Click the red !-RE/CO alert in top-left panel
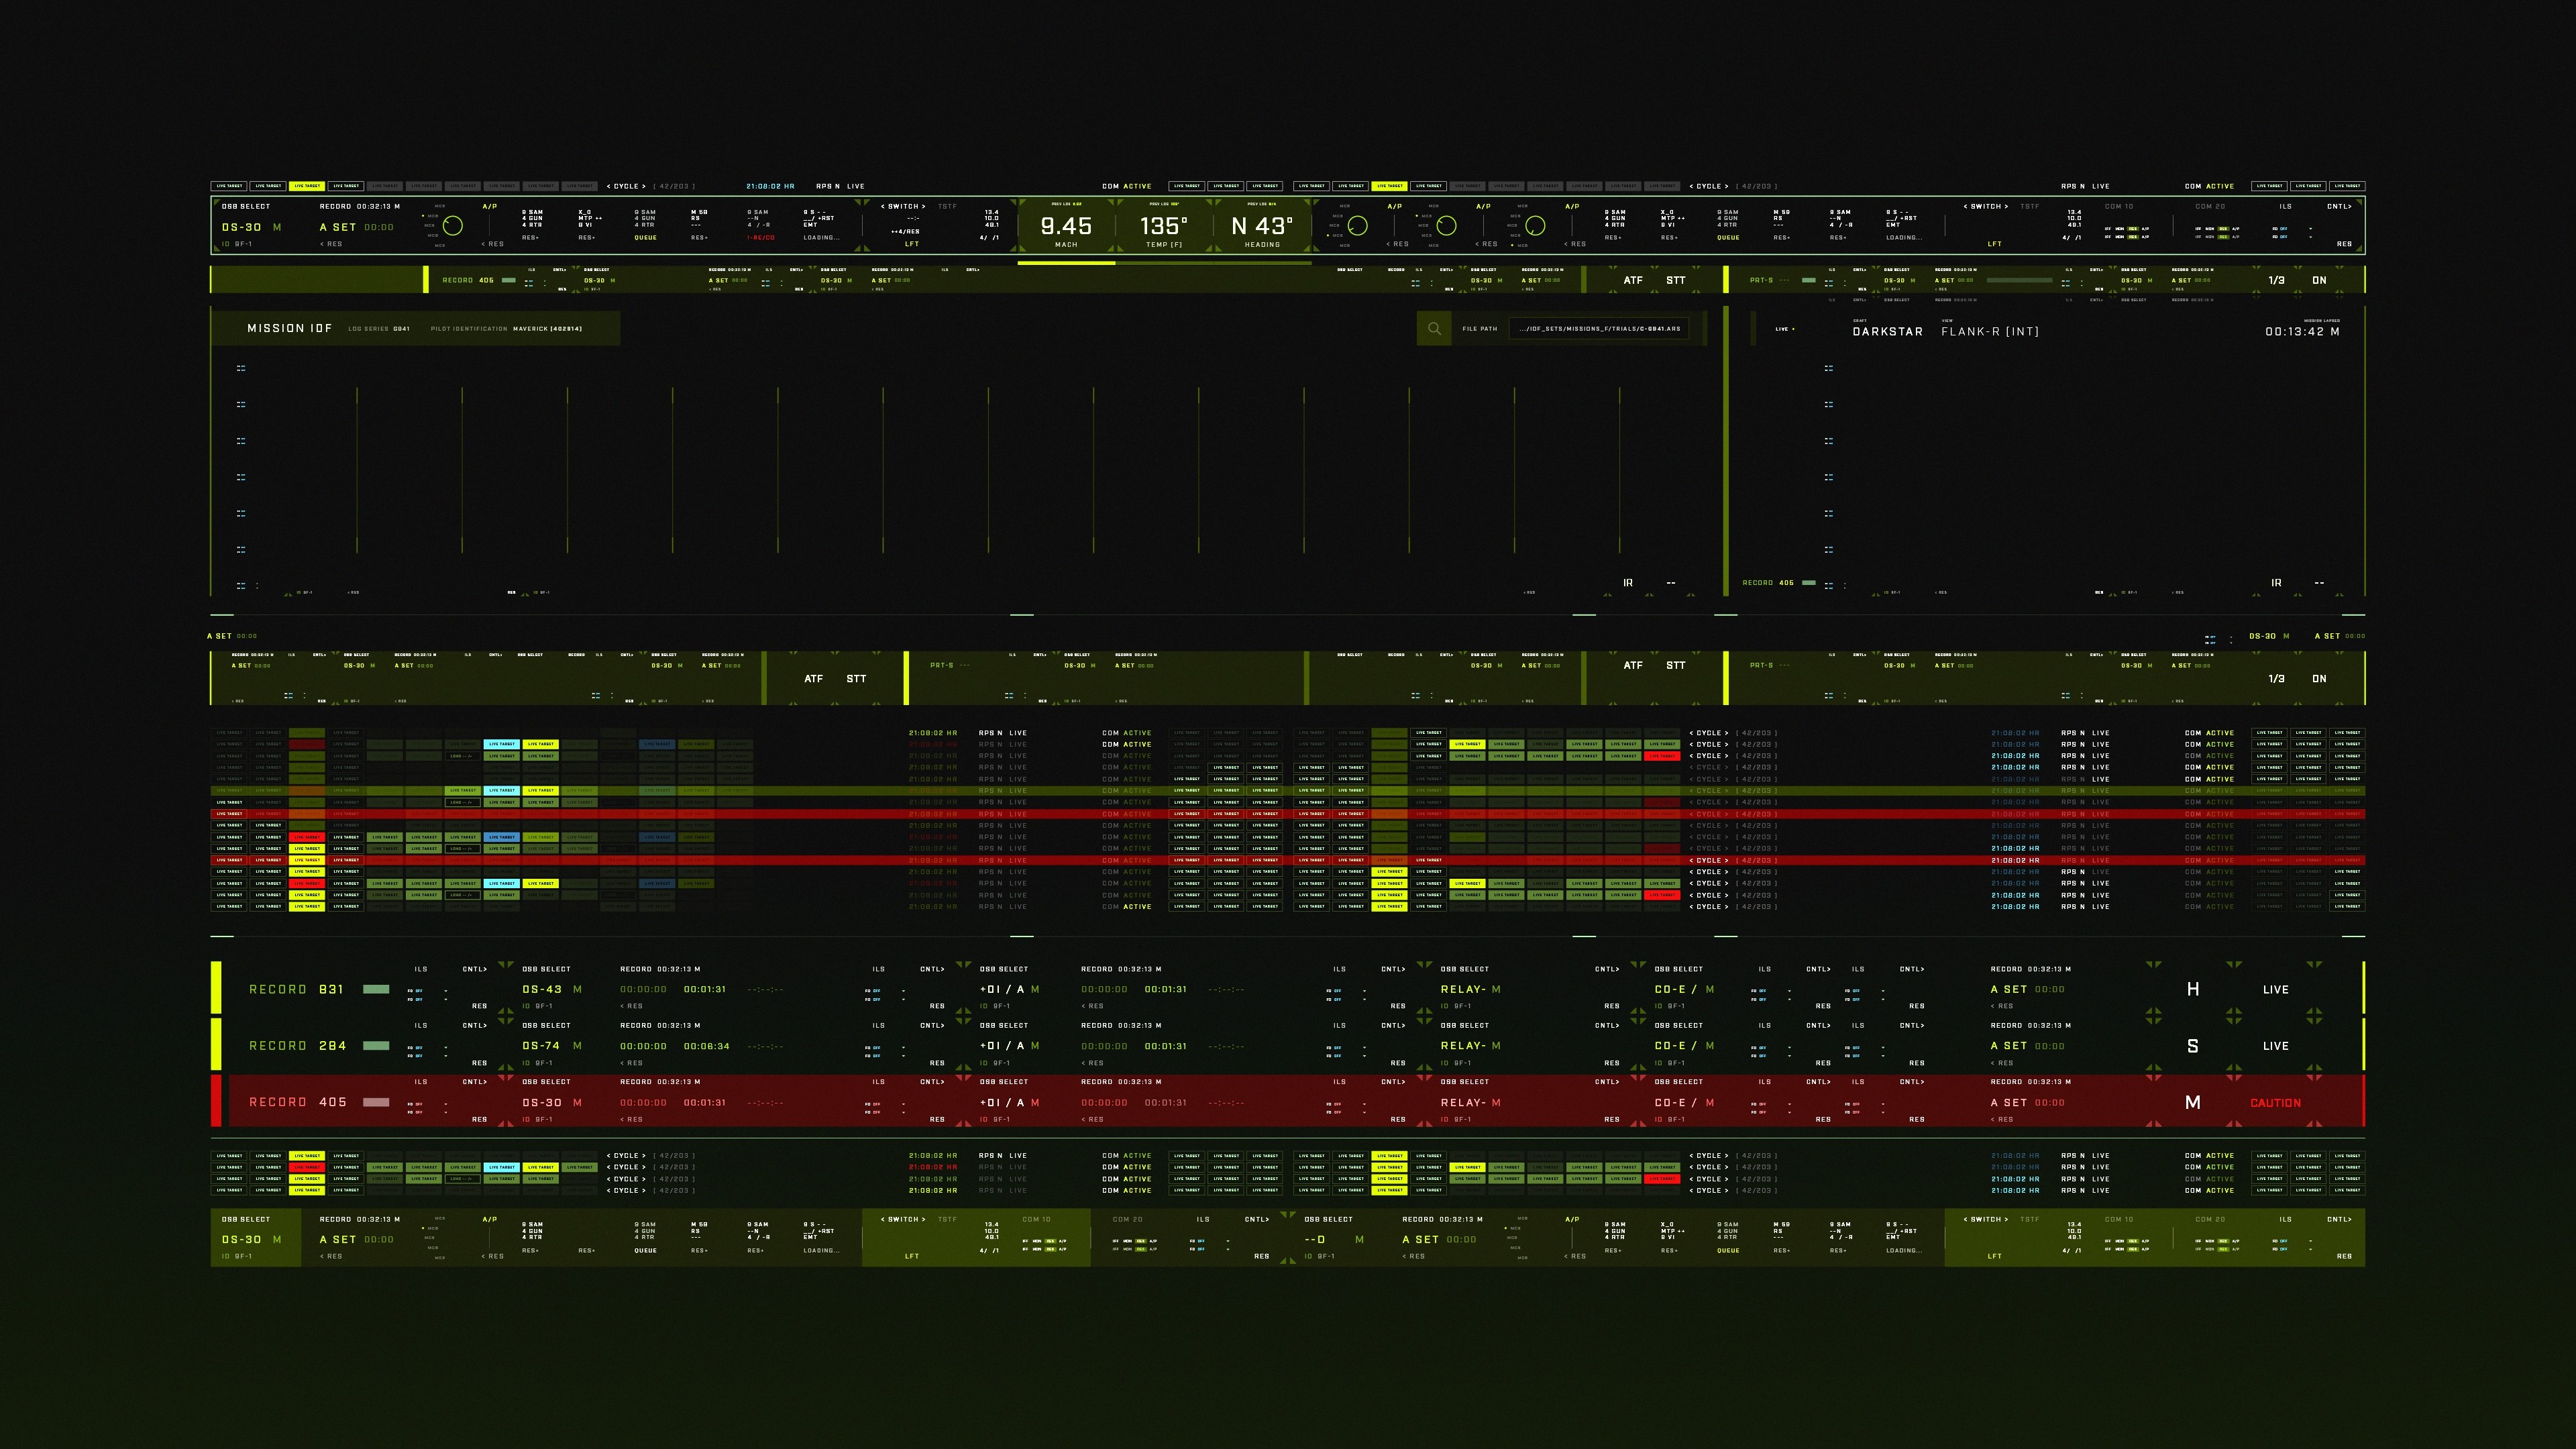This screenshot has height=1449, width=2576. 761,238
